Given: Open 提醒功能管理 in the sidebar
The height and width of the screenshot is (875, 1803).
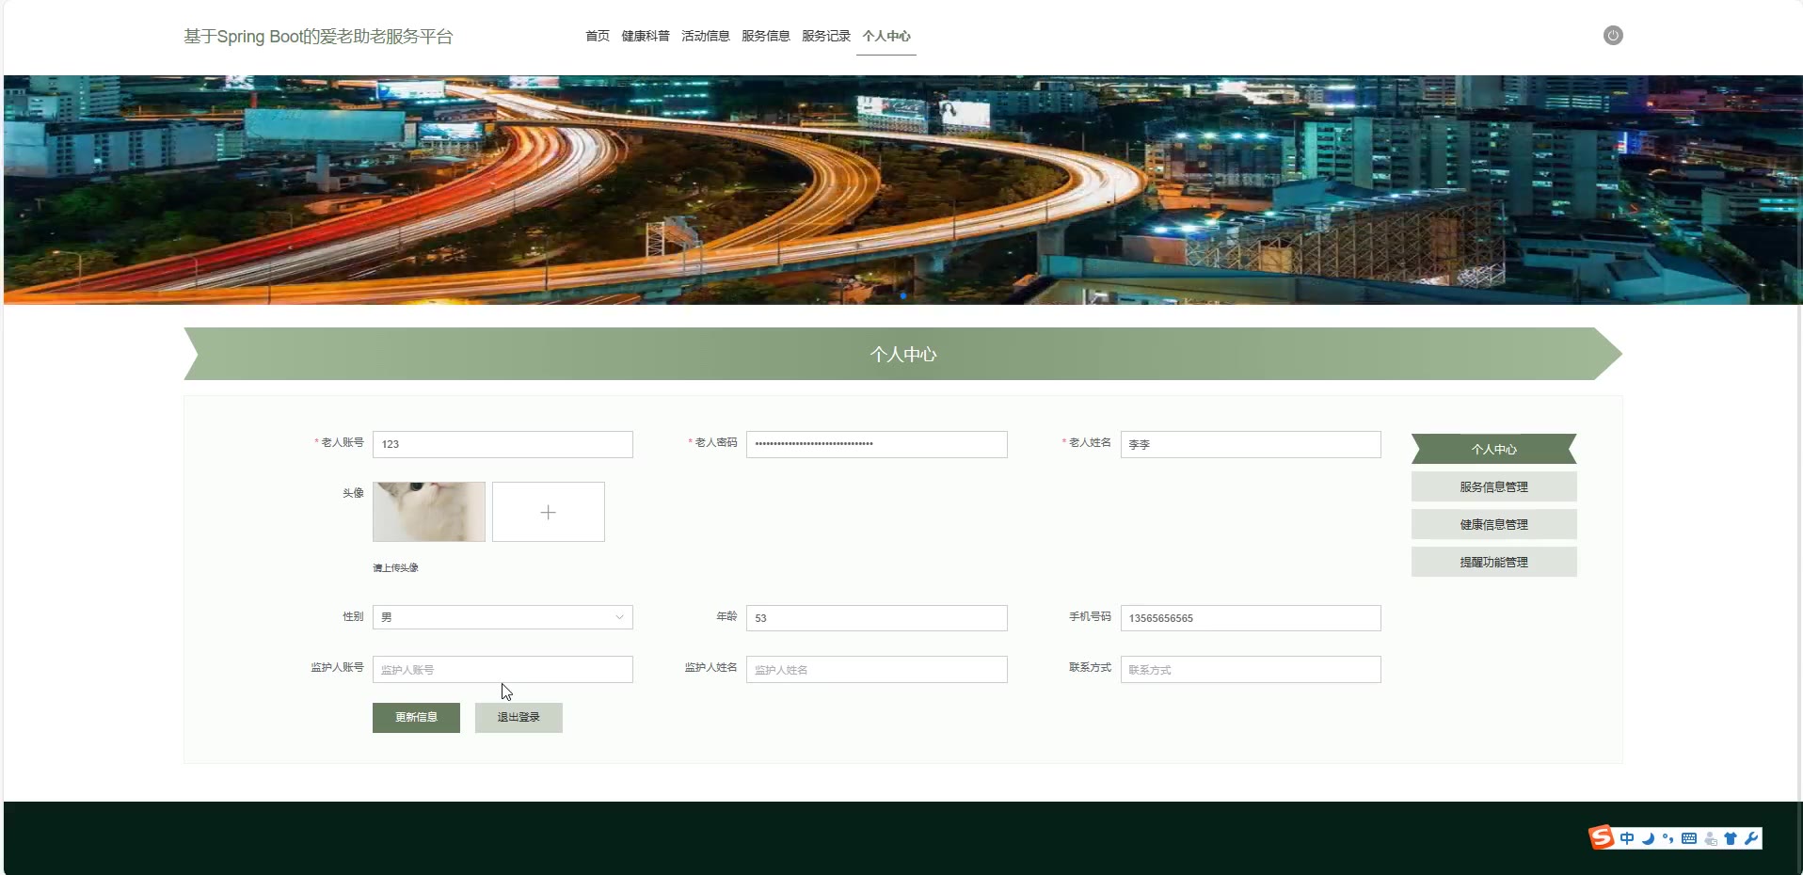Looking at the screenshot, I should click(1493, 562).
